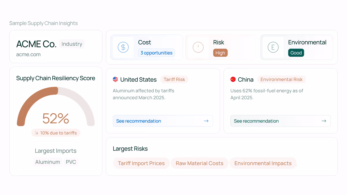
Task: Open United States See recommendation
Action: pyautogui.click(x=163, y=121)
